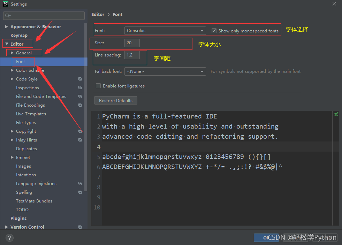
Task: Click the project-level icon beside Inspections
Action: click(80, 87)
